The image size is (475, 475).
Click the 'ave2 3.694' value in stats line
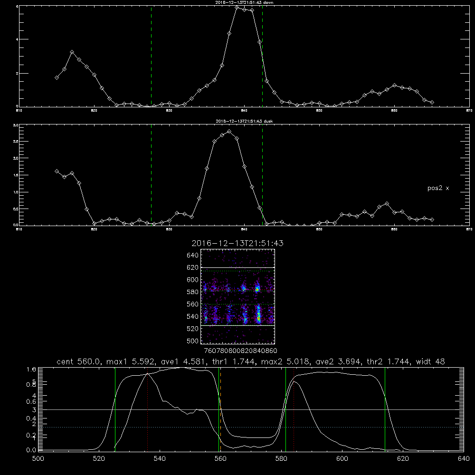[x=338, y=361]
